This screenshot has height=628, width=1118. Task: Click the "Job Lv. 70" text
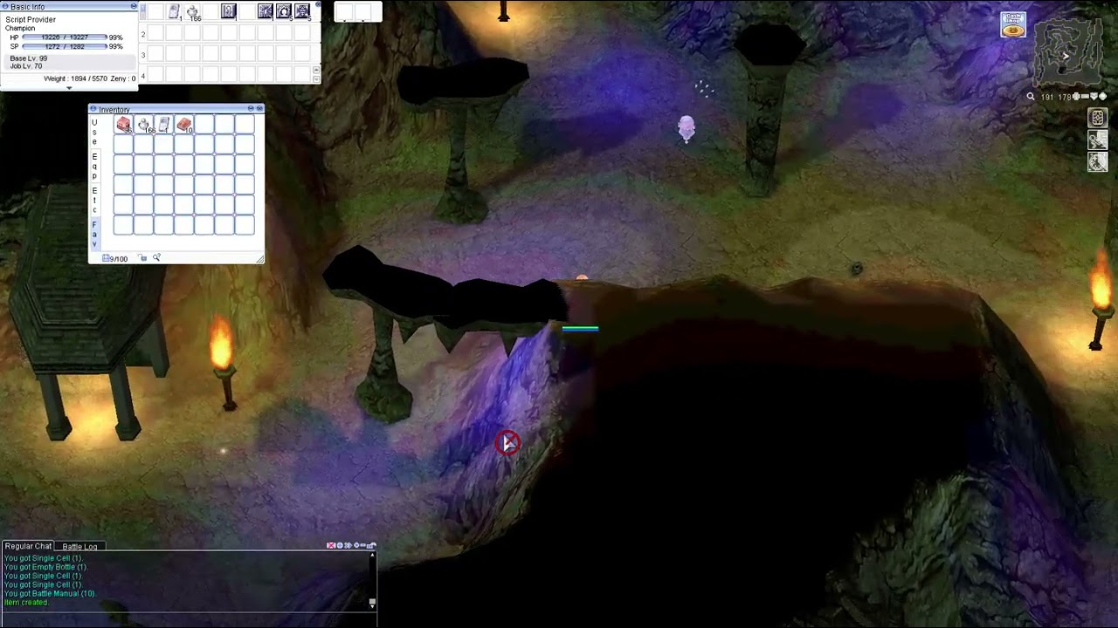click(26, 66)
